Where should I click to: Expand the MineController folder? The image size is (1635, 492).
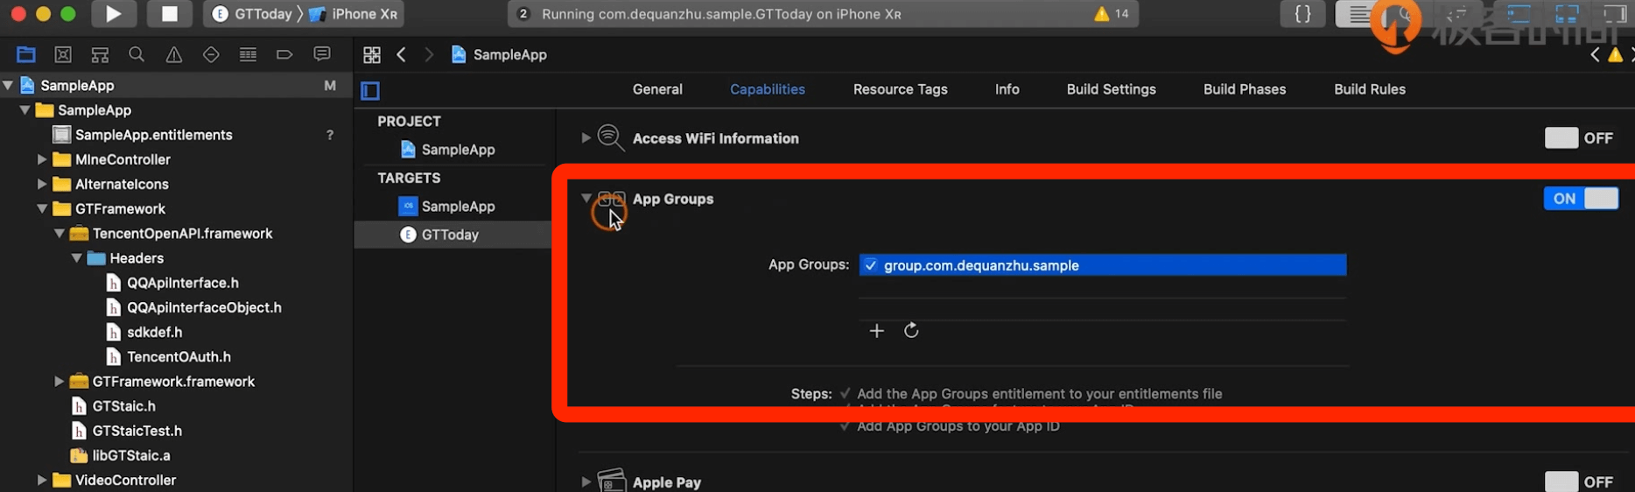(41, 159)
